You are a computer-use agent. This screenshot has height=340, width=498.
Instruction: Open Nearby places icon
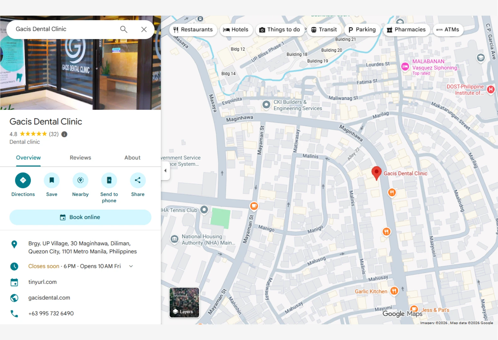pyautogui.click(x=80, y=180)
